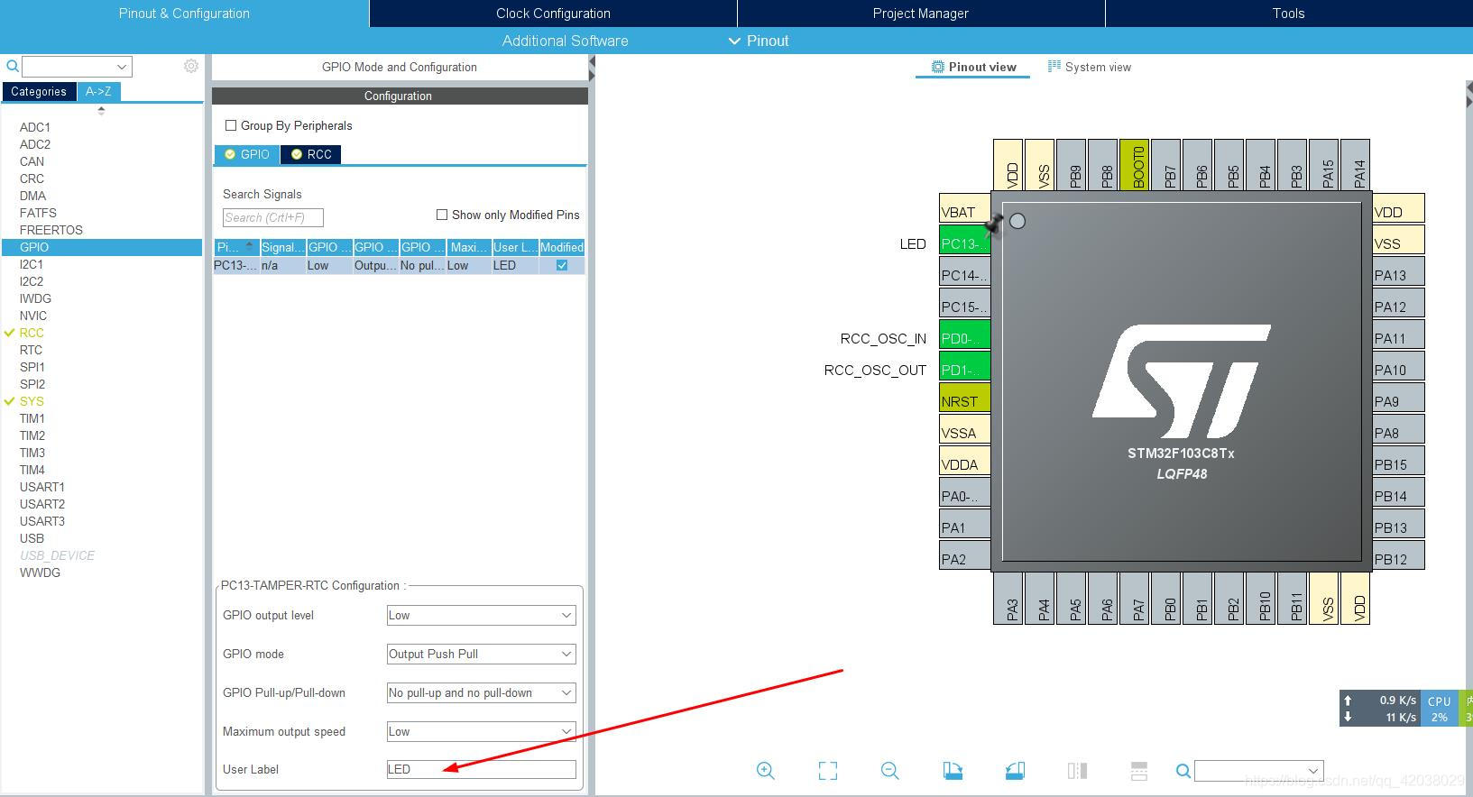This screenshot has width=1473, height=797.
Task: Select ADC1 in the peripheral list
Action: click(35, 127)
